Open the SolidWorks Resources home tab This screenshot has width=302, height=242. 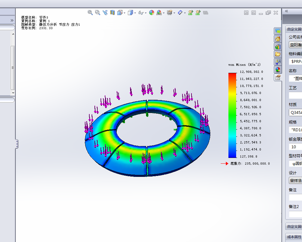pyautogui.click(x=278, y=39)
